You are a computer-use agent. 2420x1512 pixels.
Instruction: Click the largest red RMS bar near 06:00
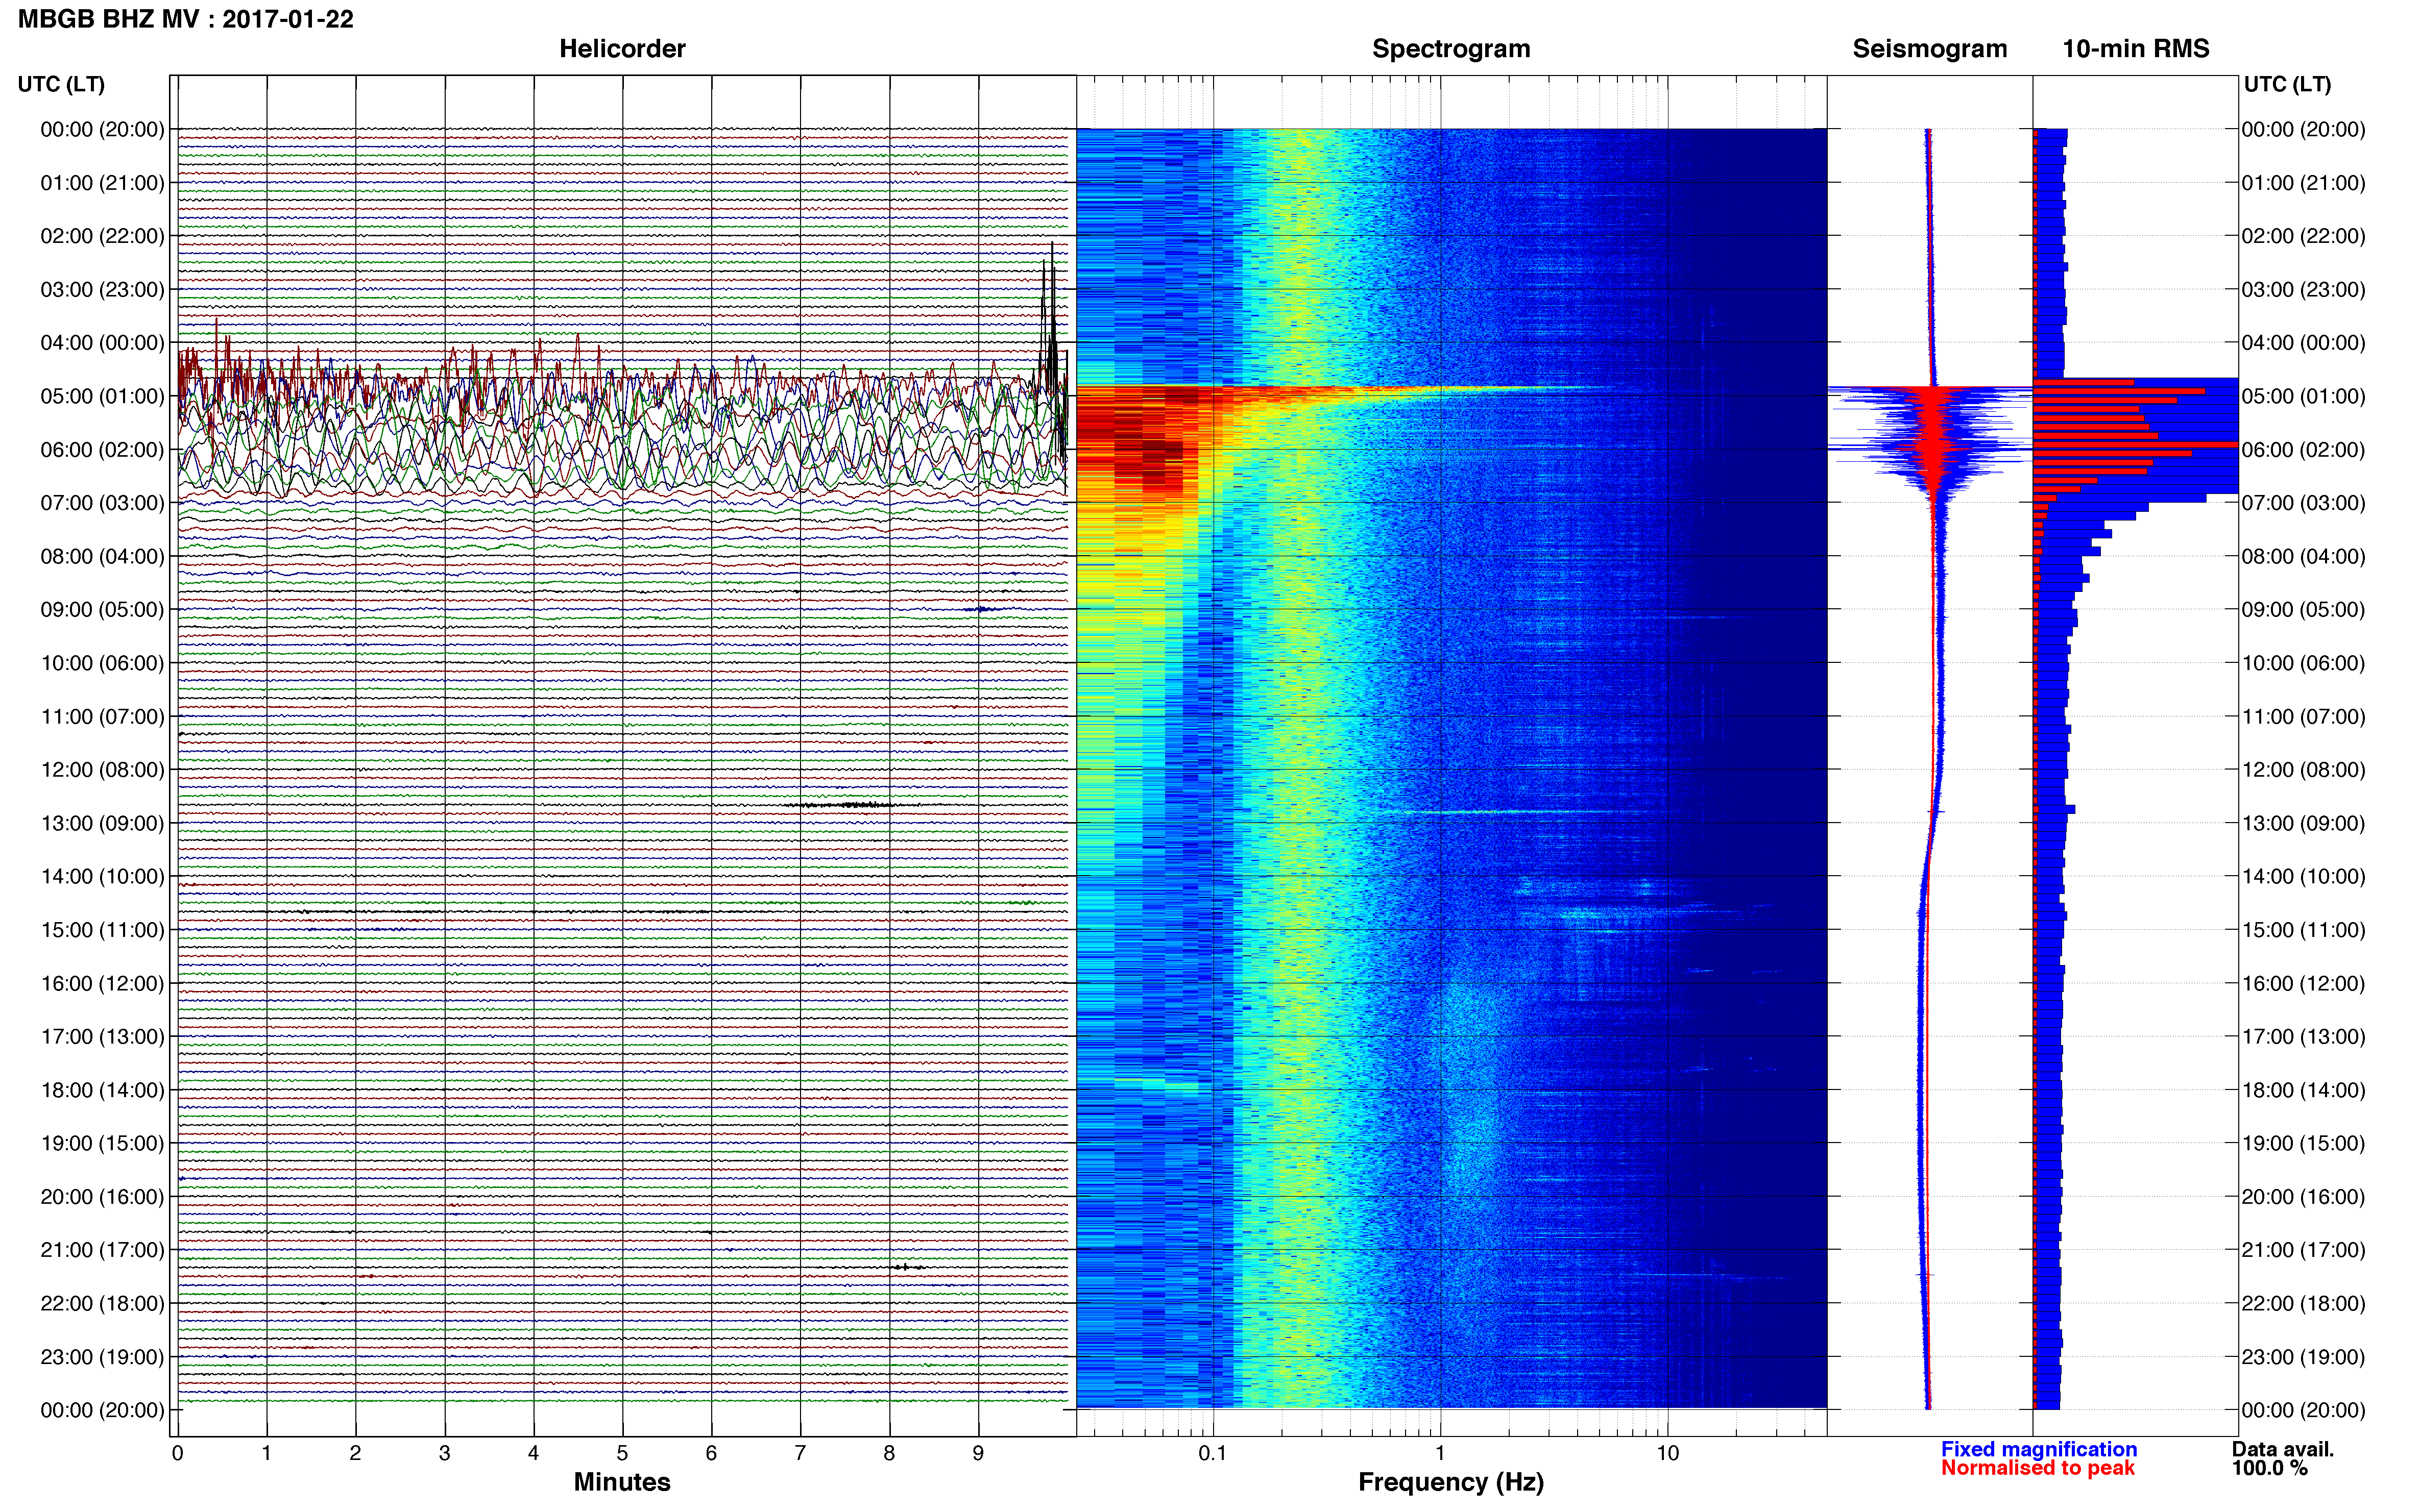click(x=2136, y=444)
